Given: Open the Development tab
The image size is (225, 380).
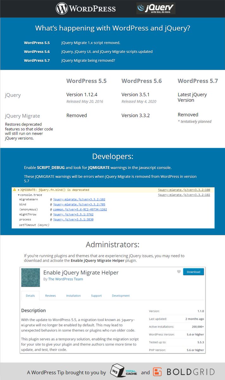Looking at the screenshot, I should coord(121,296).
